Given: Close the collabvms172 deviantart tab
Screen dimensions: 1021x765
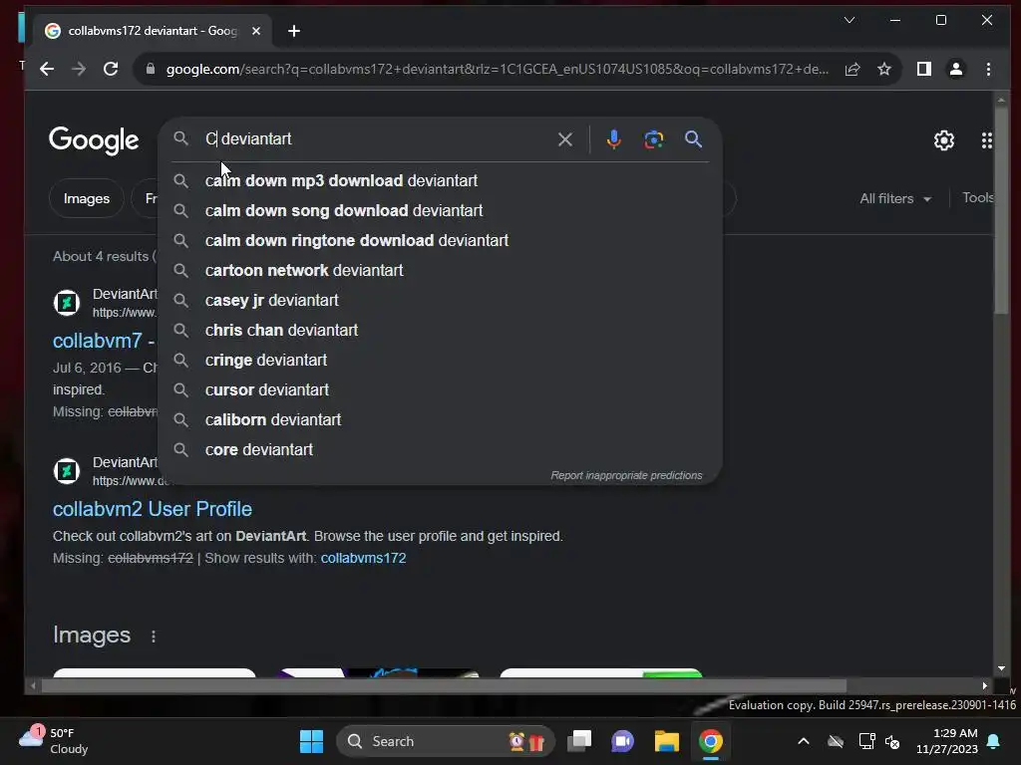Looking at the screenshot, I should tap(256, 31).
